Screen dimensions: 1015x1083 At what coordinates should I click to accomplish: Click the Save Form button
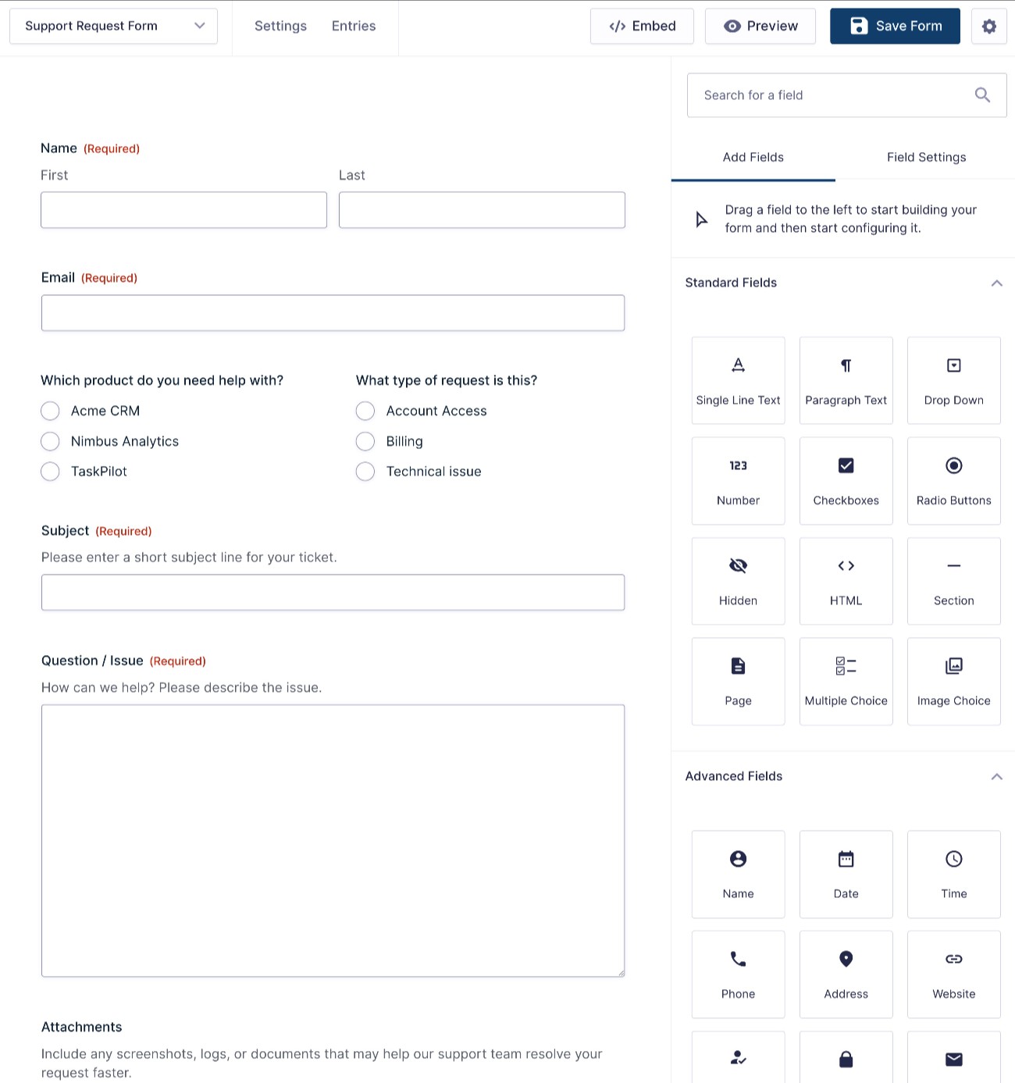[x=895, y=26]
